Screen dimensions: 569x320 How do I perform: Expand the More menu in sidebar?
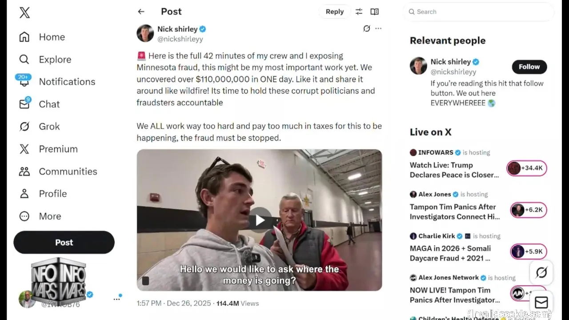[24, 216]
